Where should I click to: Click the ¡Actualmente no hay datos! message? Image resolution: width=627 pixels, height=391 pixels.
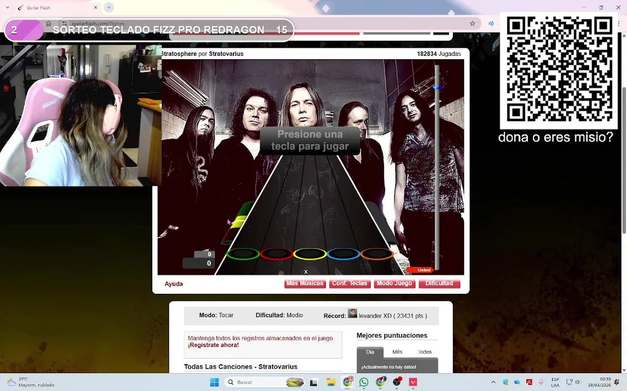point(389,367)
